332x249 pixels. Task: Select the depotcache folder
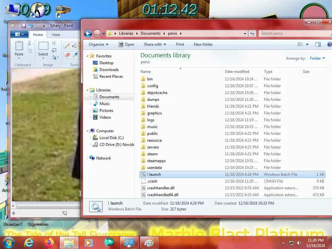[232, 93]
